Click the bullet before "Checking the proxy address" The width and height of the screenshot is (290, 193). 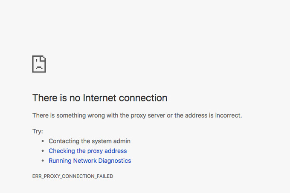43,151
